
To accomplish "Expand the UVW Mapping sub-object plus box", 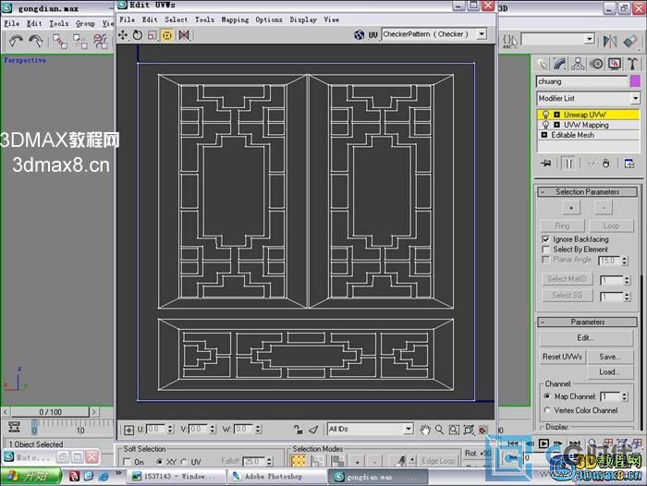I will point(556,125).
